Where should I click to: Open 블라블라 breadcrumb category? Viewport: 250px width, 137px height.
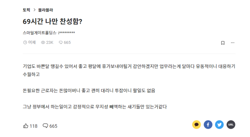tap(45, 10)
